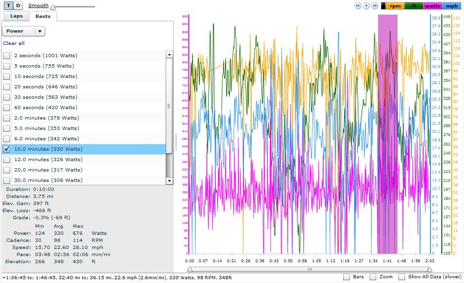Click the play playback icon

tap(366, 6)
